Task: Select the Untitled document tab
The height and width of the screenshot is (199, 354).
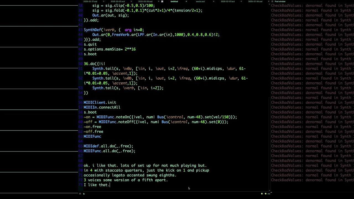Action: [174, 1]
